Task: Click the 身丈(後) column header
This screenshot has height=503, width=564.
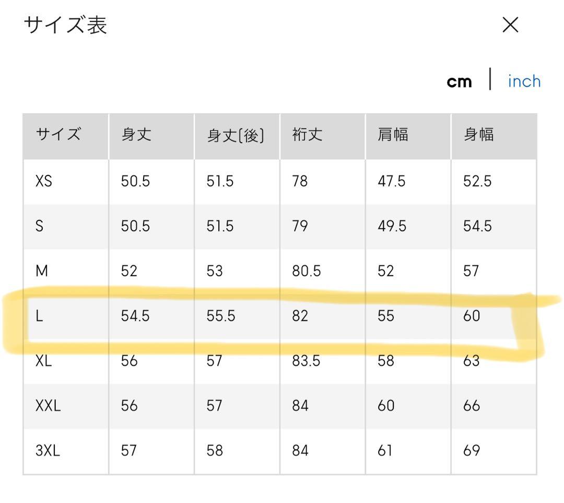Action: [236, 135]
